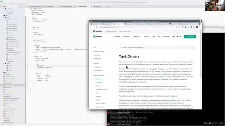Open the Overview nav item

(x=117, y=36)
